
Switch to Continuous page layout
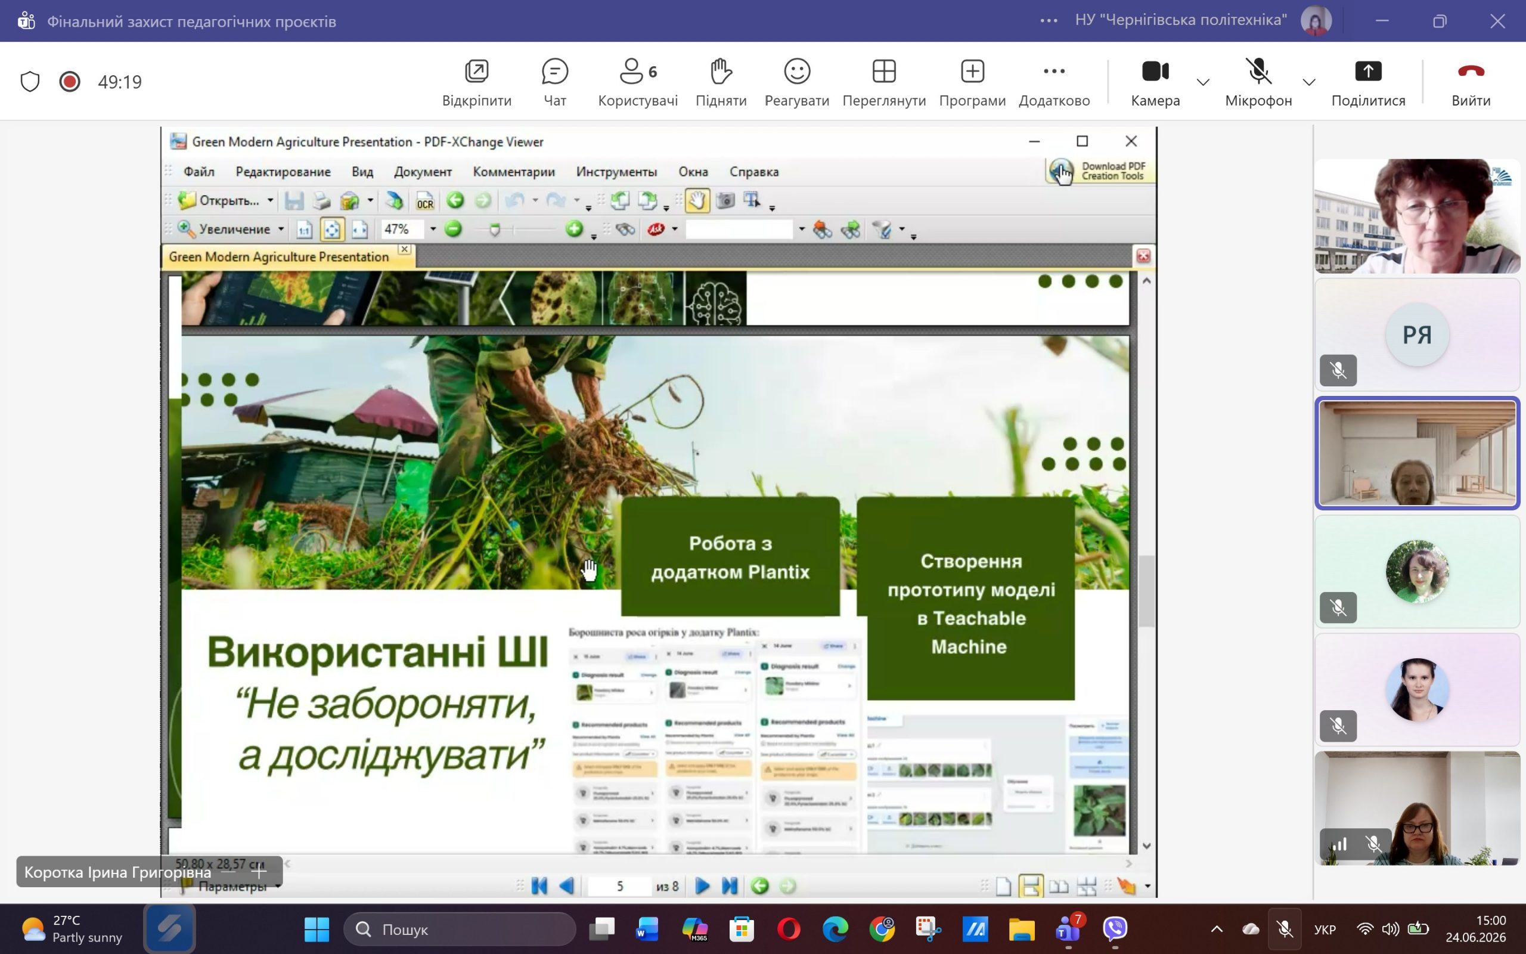coord(1031,887)
